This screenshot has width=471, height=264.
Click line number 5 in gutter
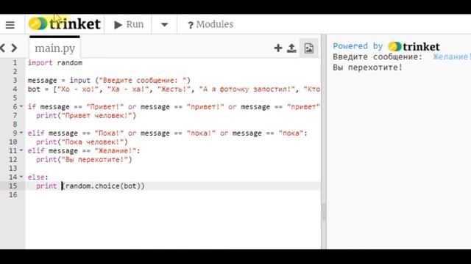(x=15, y=98)
